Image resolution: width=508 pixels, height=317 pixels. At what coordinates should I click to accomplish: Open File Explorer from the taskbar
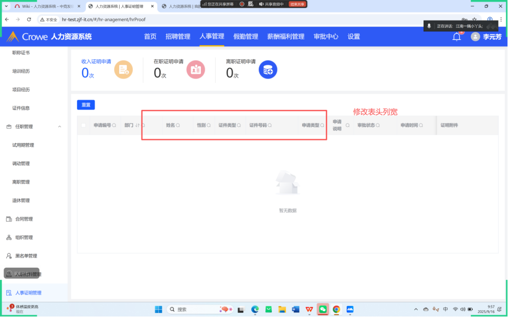(x=282, y=310)
